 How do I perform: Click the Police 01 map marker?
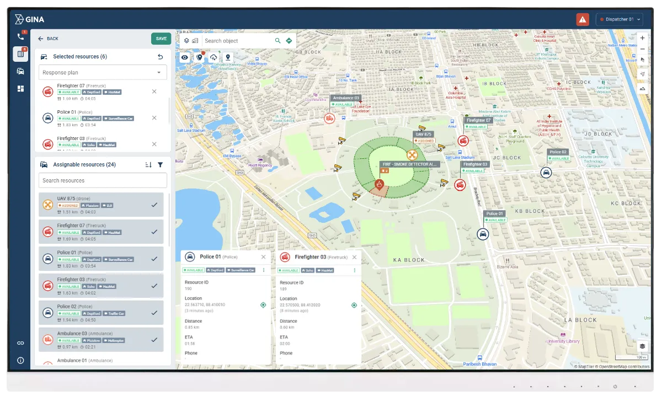point(483,234)
